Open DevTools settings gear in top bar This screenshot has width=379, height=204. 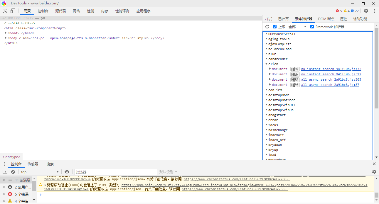366,11
